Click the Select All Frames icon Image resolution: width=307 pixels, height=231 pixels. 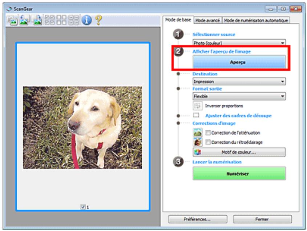[50, 20]
